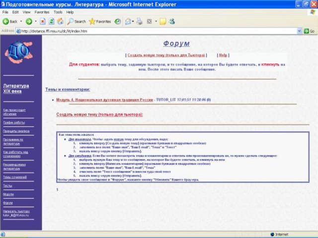Viewport: 318px width, 238px height.
Task: Click the Edit page toolbar icon
Action: (149, 21)
